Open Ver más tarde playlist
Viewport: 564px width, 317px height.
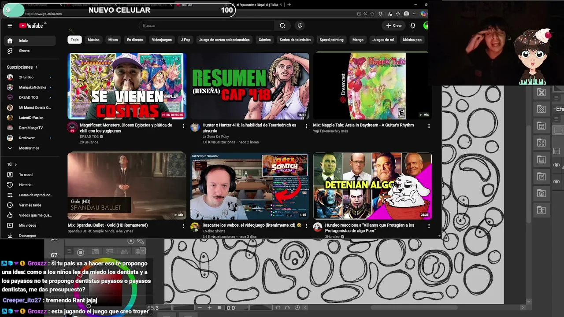[x=31, y=205]
